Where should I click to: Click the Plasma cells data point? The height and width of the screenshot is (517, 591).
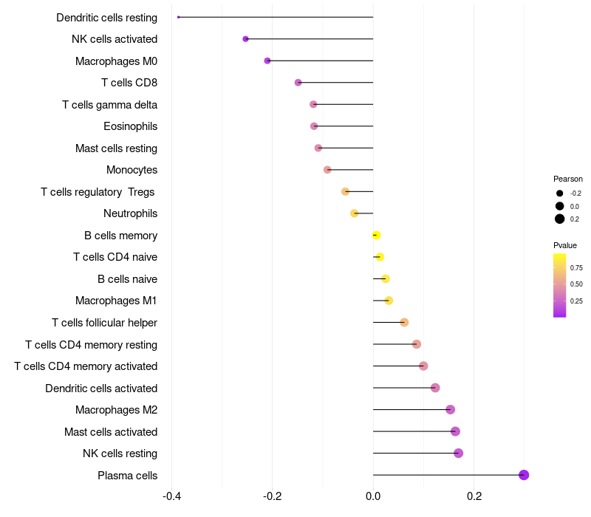coord(524,475)
